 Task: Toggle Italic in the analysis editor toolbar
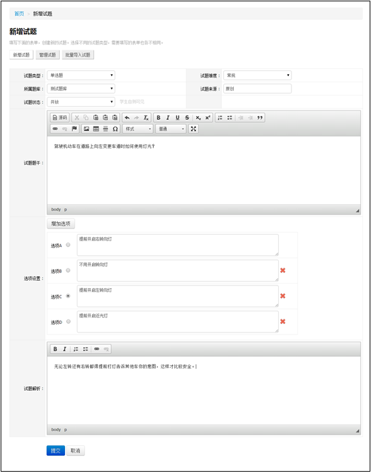click(x=64, y=349)
